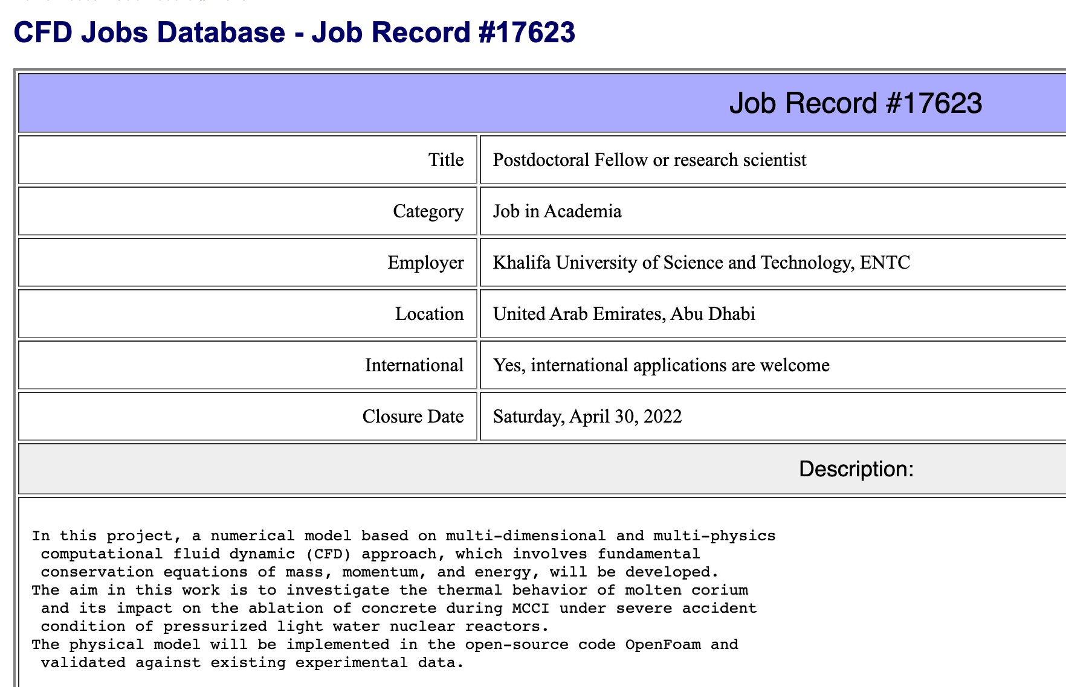Select the Postdoctoral Fellow or research scientist text
The height and width of the screenshot is (687, 1066).
pyautogui.click(x=650, y=160)
